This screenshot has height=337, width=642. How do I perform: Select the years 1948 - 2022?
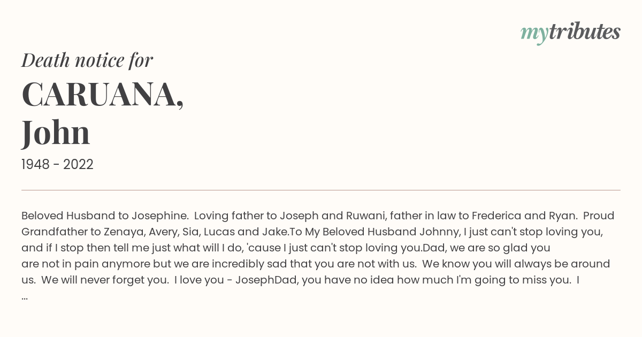(57, 165)
